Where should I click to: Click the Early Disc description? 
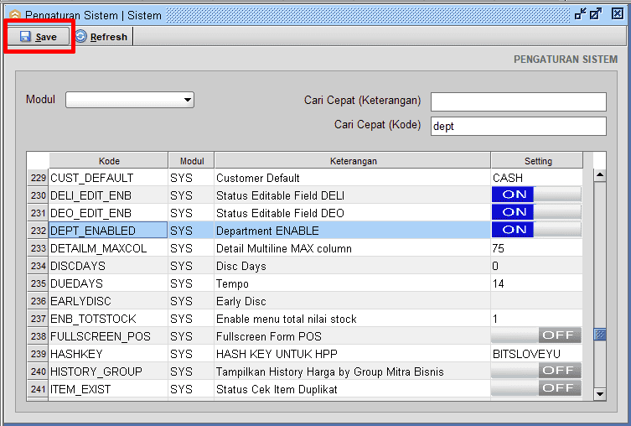click(x=352, y=301)
